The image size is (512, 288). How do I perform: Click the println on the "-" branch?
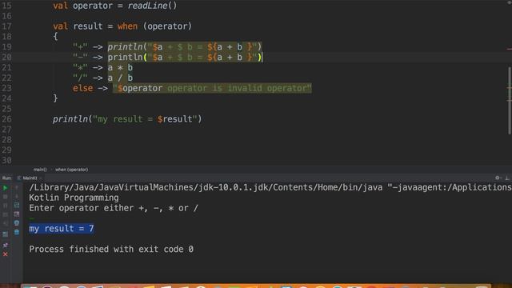125,57
